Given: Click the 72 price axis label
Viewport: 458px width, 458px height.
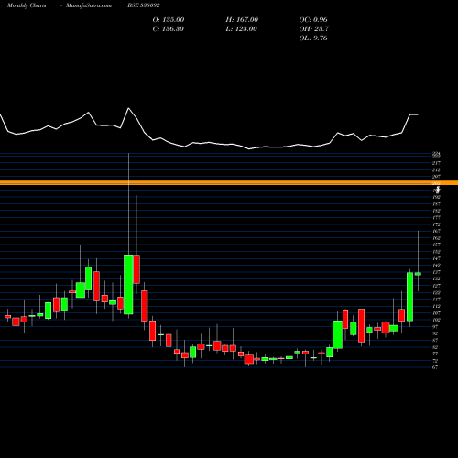Looking at the screenshot, I should [x=435, y=361].
